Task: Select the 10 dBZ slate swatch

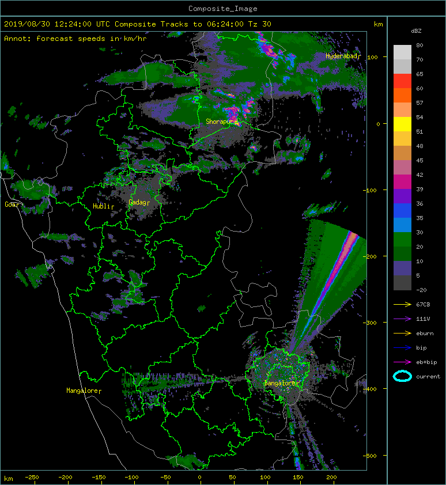Action: (402, 268)
